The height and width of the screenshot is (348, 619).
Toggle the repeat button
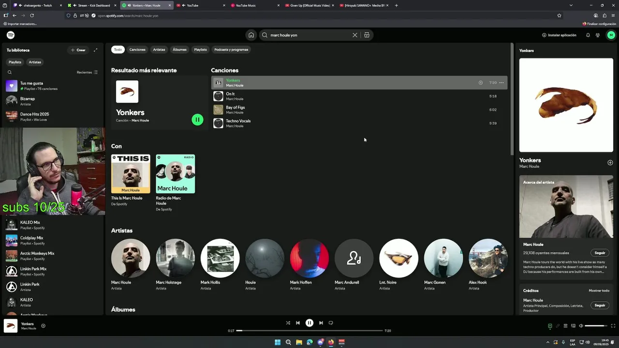pos(331,323)
